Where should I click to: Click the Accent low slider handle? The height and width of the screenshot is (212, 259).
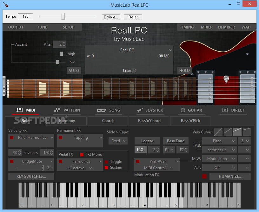(57, 62)
